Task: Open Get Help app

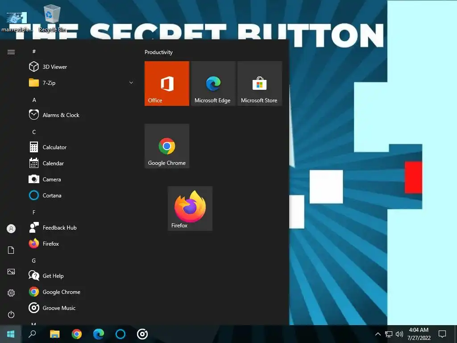Action: 81,276
